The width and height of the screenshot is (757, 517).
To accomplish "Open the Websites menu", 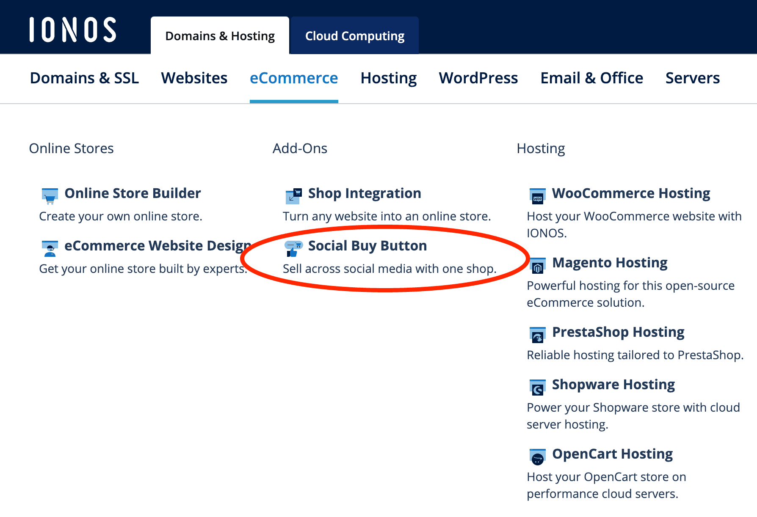I will click(x=194, y=78).
